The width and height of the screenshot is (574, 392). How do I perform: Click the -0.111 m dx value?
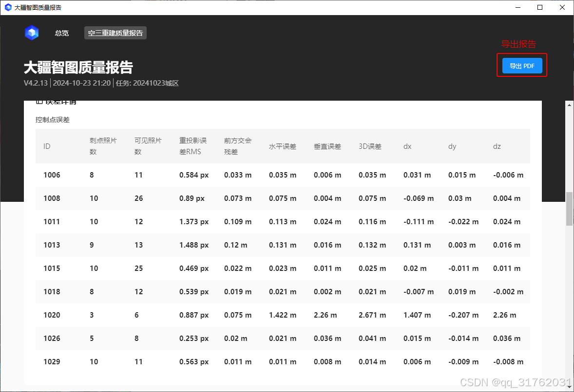click(x=419, y=222)
